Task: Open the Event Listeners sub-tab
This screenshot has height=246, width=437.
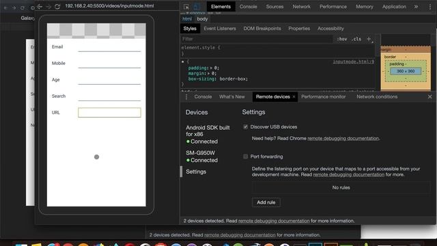Action: pos(220,29)
